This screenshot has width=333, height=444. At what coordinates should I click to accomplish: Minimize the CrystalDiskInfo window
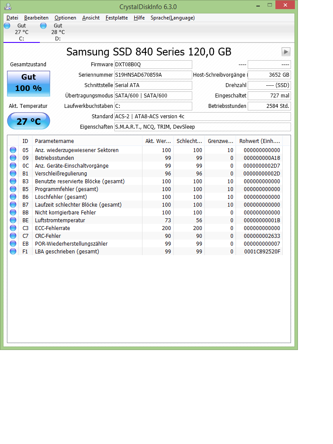[x=258, y=5]
